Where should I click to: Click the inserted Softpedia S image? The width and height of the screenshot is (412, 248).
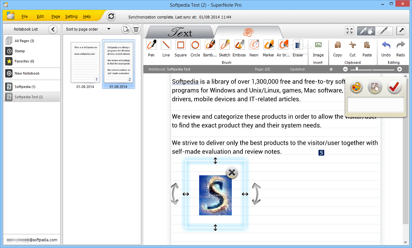[x=215, y=195]
